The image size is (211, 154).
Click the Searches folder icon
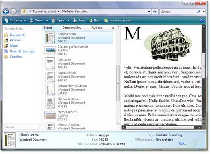pyautogui.click(x=6, y=57)
